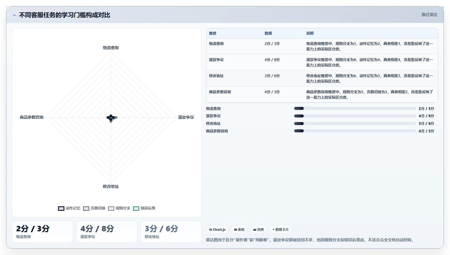450x255 pixels.
Task: Click the 路径雷达 label in header
Action: [x=429, y=15]
